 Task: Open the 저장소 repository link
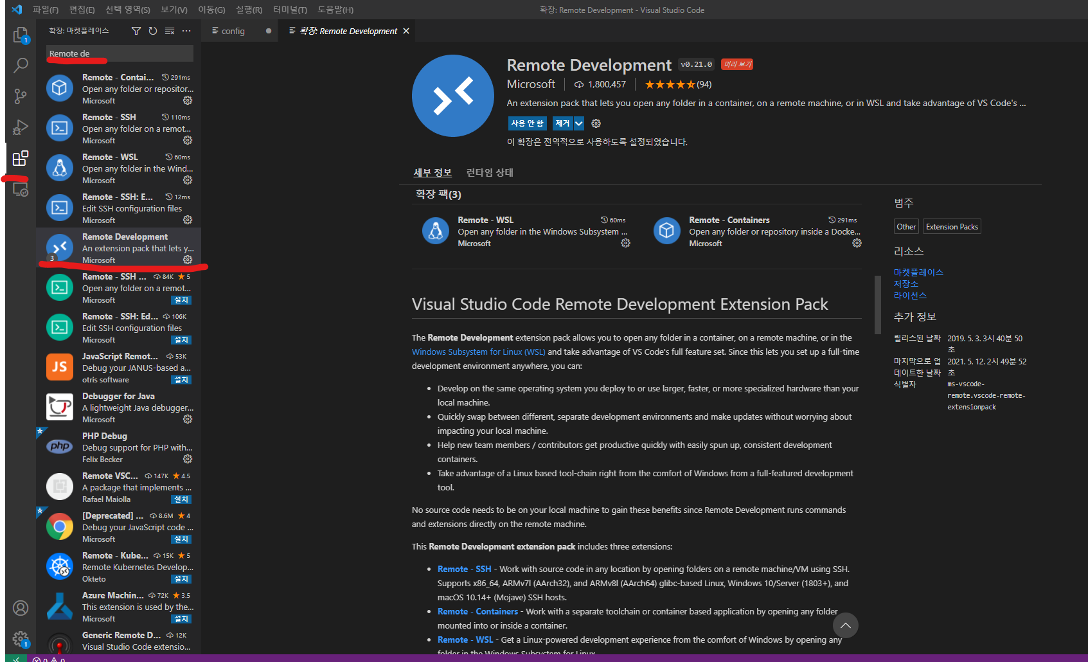(x=906, y=284)
